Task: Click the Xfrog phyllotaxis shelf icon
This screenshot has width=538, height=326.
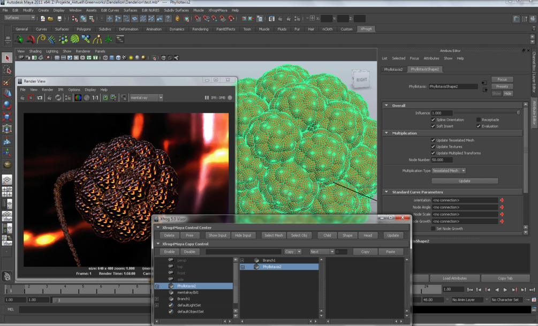Action: point(75,39)
